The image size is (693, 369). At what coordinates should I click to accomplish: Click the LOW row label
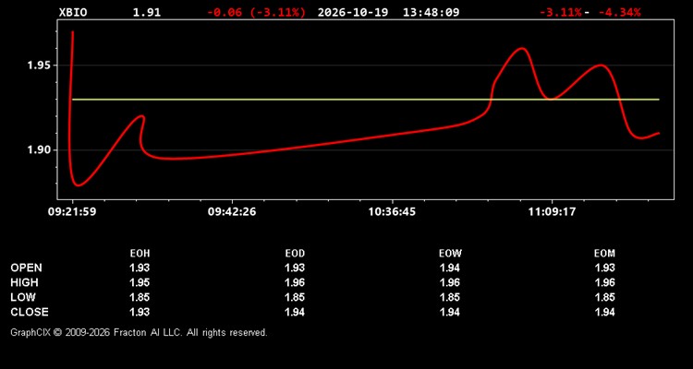pyautogui.click(x=23, y=297)
